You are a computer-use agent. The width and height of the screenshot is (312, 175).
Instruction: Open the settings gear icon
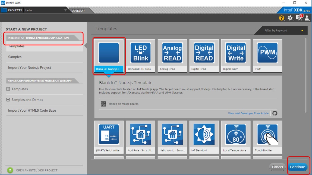coord(290,18)
